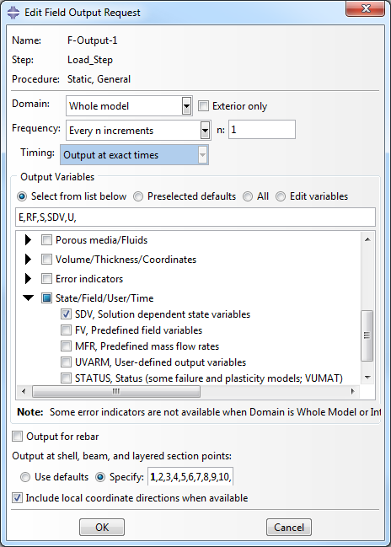Expand the Volume/Thickness/Coordinates category
Viewport: 391px width, 547px height.
point(29,260)
